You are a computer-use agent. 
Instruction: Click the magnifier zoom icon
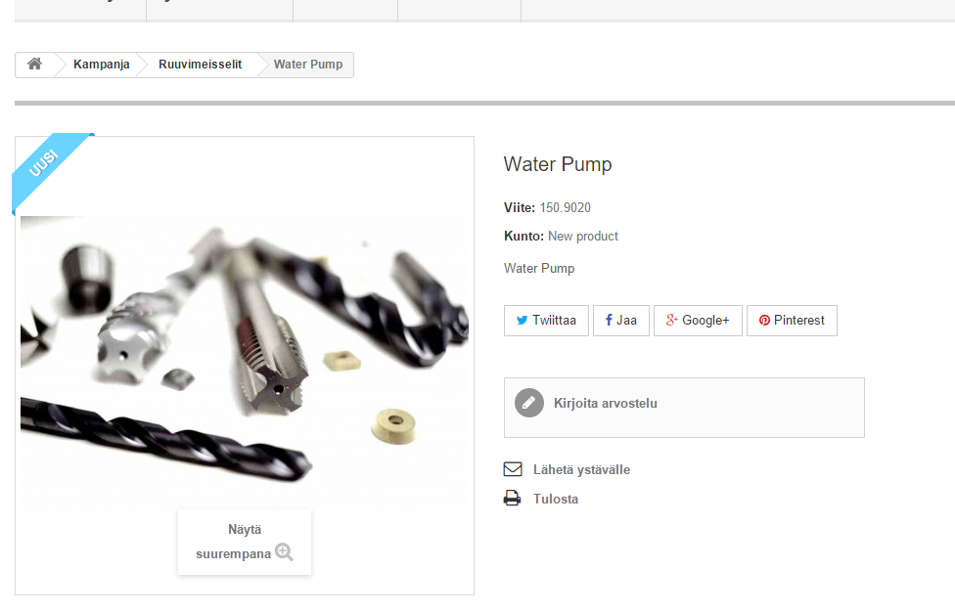(x=284, y=551)
